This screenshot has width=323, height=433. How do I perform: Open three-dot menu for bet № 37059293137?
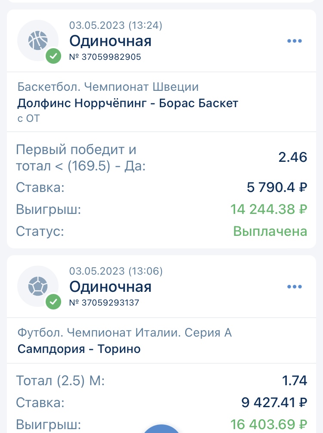(295, 287)
